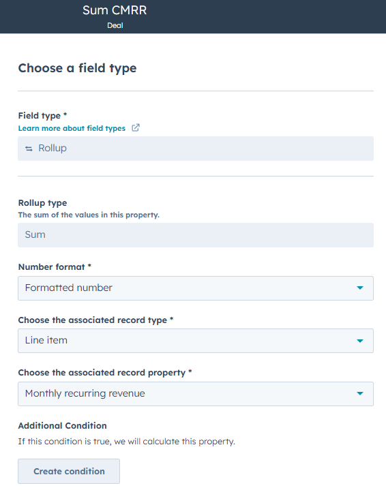Open the Monthly recurring revenue property dropdown
This screenshot has height=490, width=386.
[196, 394]
